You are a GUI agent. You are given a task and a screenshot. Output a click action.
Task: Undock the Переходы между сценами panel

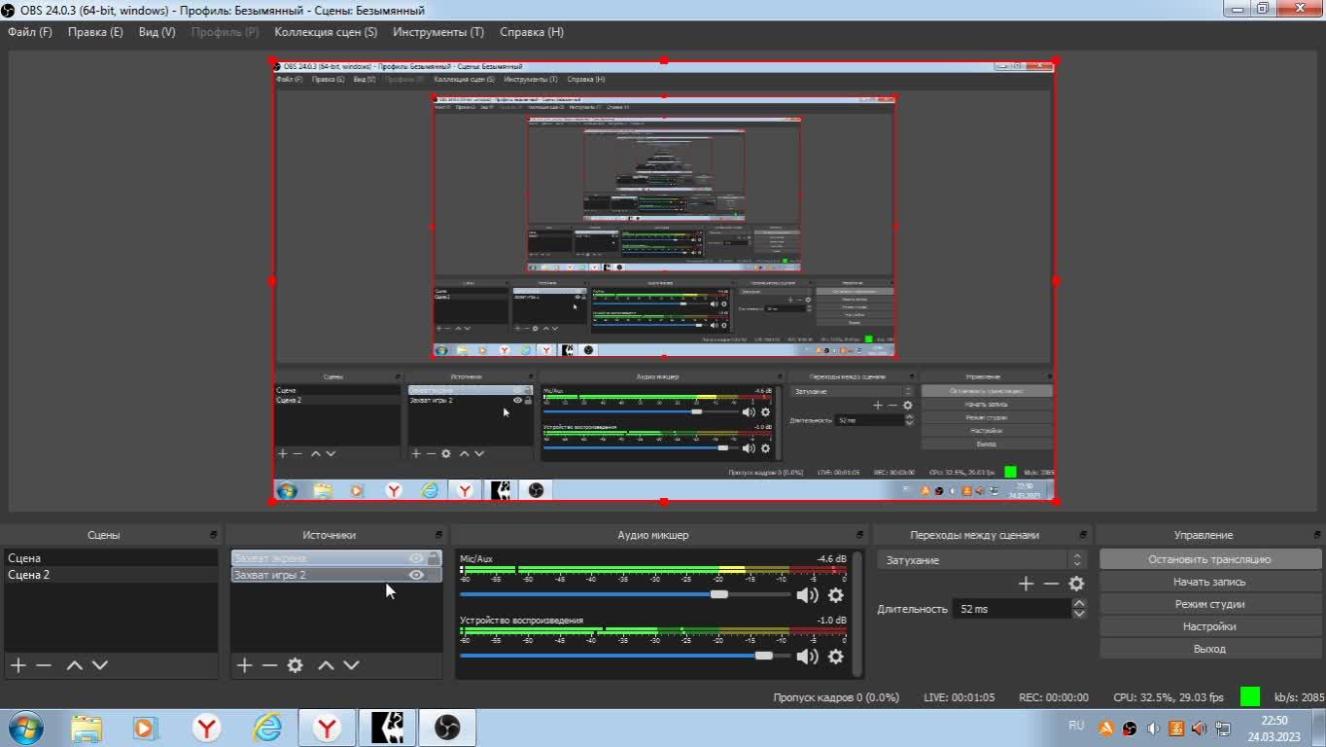(x=1083, y=535)
